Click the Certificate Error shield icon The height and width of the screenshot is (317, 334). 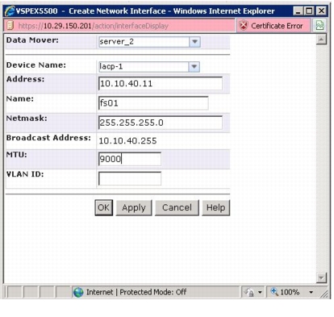point(243,26)
